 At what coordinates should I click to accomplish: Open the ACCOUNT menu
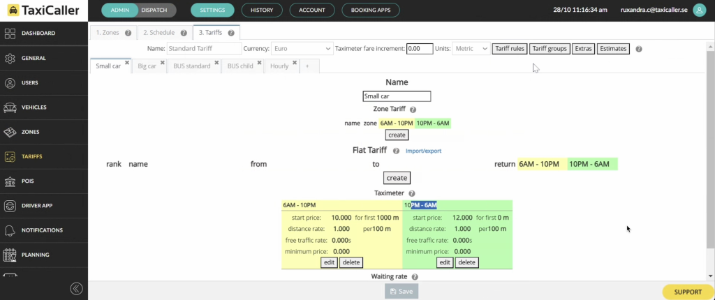pyautogui.click(x=312, y=10)
